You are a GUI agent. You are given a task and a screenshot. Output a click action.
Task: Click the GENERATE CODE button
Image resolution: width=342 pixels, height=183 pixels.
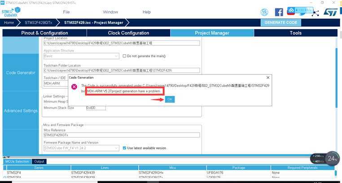point(281,23)
